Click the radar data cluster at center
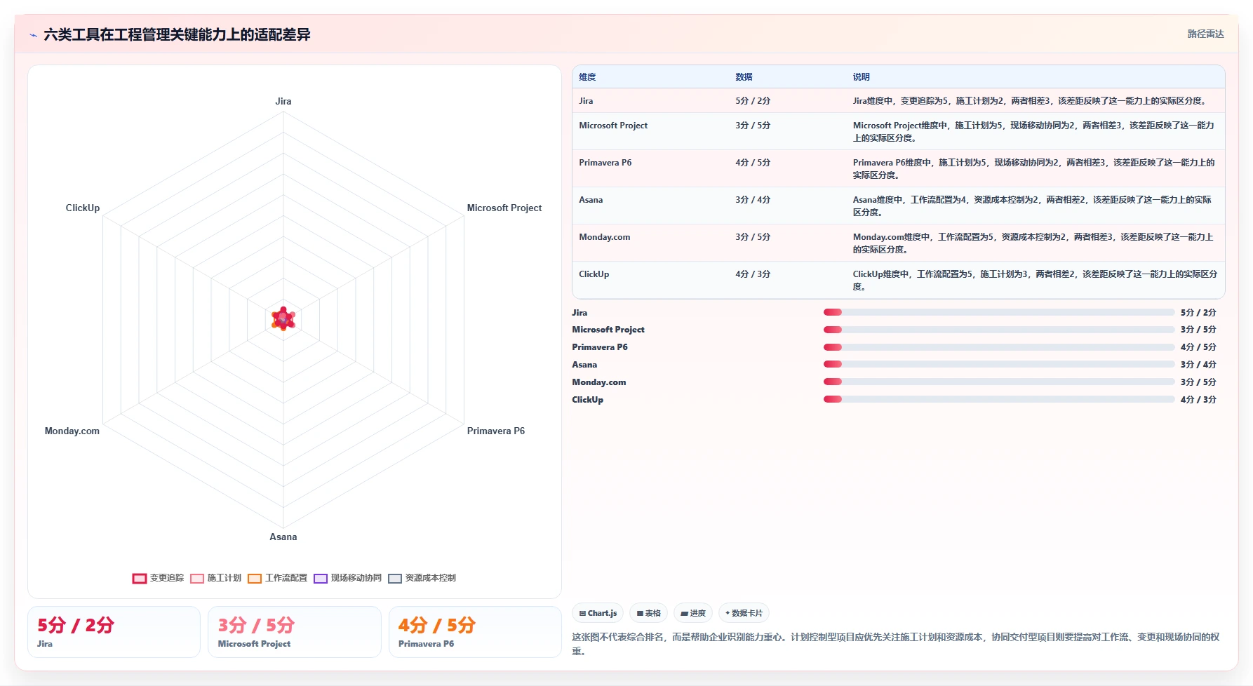 coord(283,318)
